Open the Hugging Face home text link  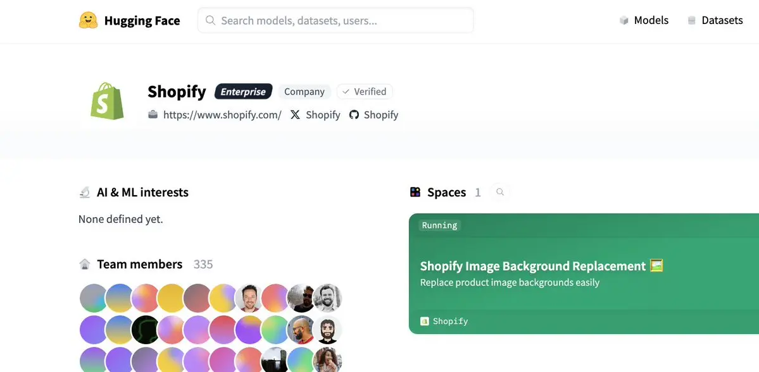tap(142, 21)
